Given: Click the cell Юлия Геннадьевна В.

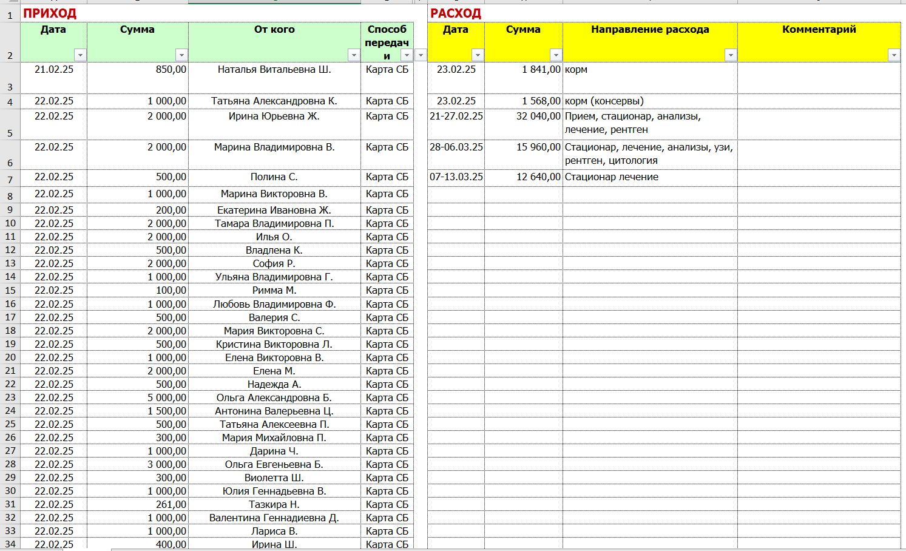Looking at the screenshot, I should (x=275, y=491).
